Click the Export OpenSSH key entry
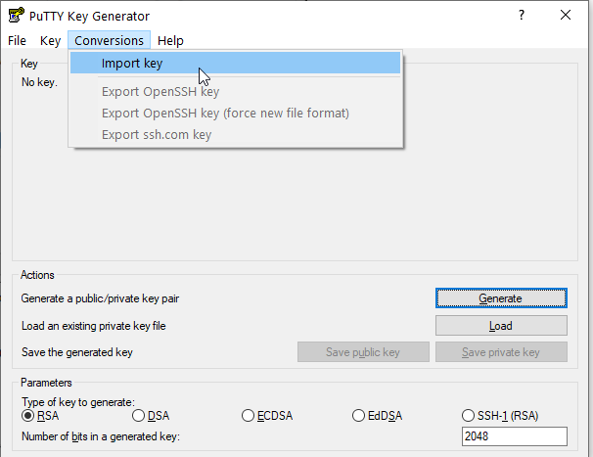 click(x=235, y=92)
